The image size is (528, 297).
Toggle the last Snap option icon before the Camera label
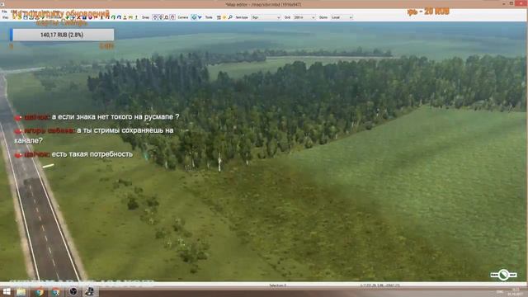(x=172, y=17)
